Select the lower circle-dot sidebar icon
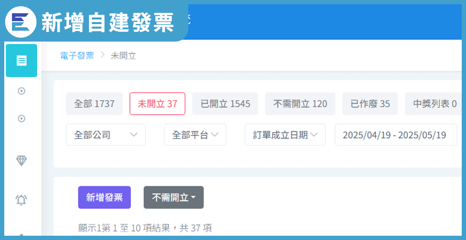Screen dimensions: 466x240 [x=22, y=118]
